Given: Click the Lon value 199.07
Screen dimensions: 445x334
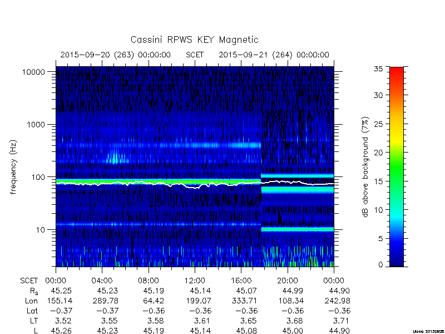Looking at the screenshot, I should pyautogui.click(x=198, y=301).
